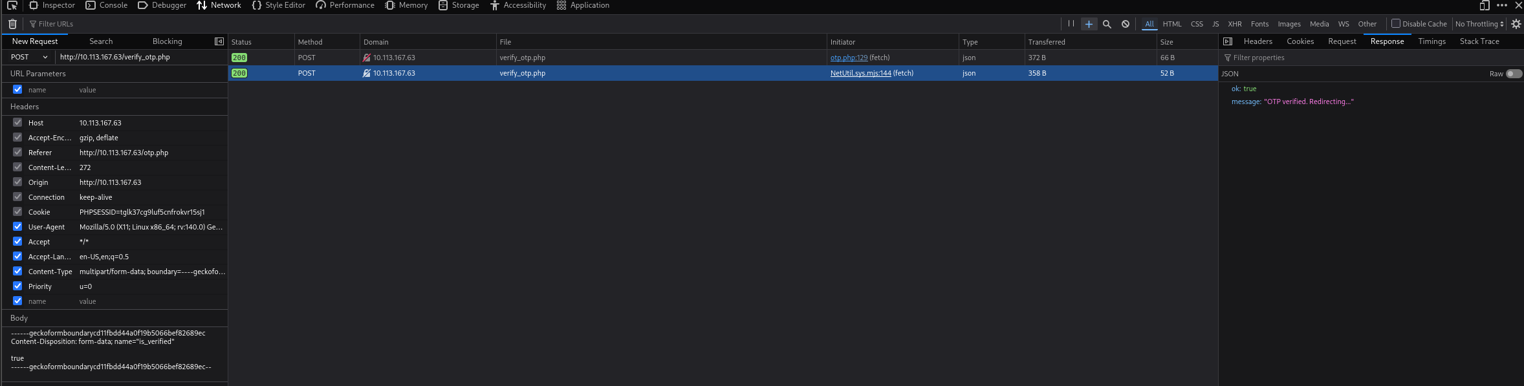Open network settings gear icon
This screenshot has width=1524, height=386.
1516,24
